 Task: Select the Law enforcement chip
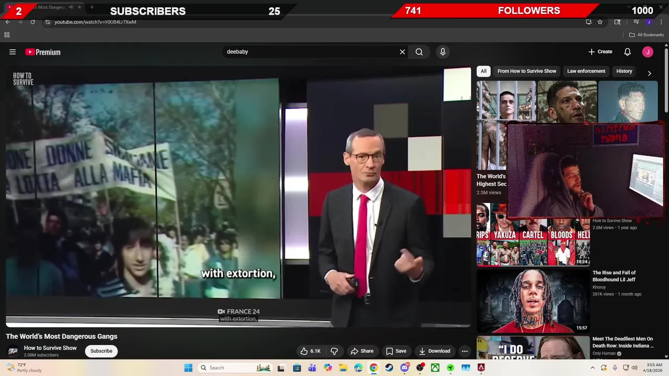pos(586,71)
